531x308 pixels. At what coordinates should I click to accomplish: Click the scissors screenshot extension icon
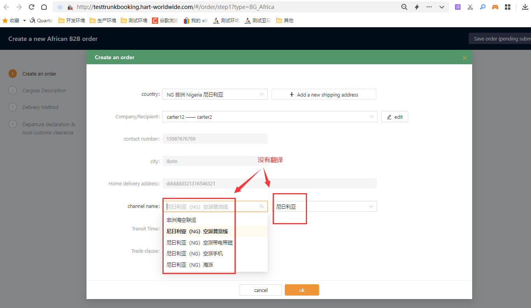470,7
